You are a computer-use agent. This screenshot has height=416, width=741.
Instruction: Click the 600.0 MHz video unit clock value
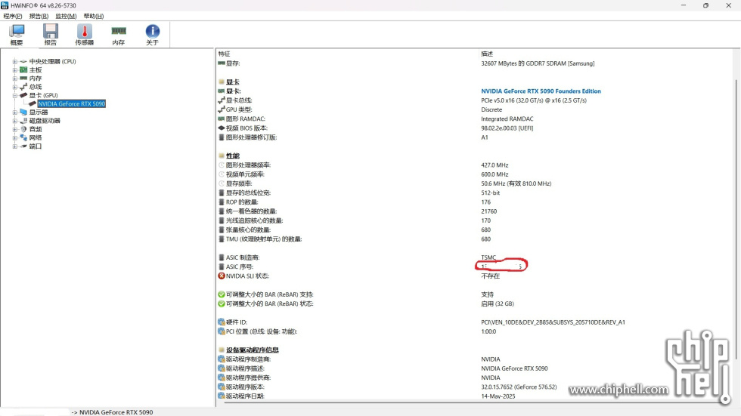tap(495, 174)
